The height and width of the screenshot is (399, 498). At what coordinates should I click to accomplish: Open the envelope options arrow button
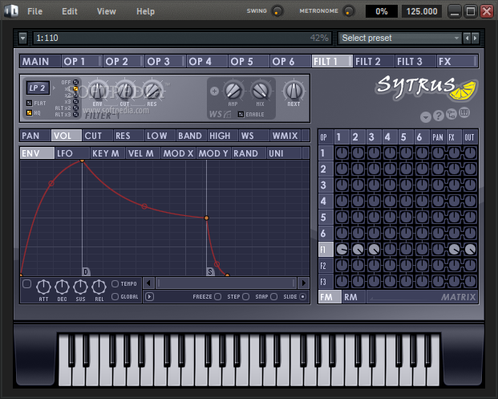pyautogui.click(x=149, y=296)
